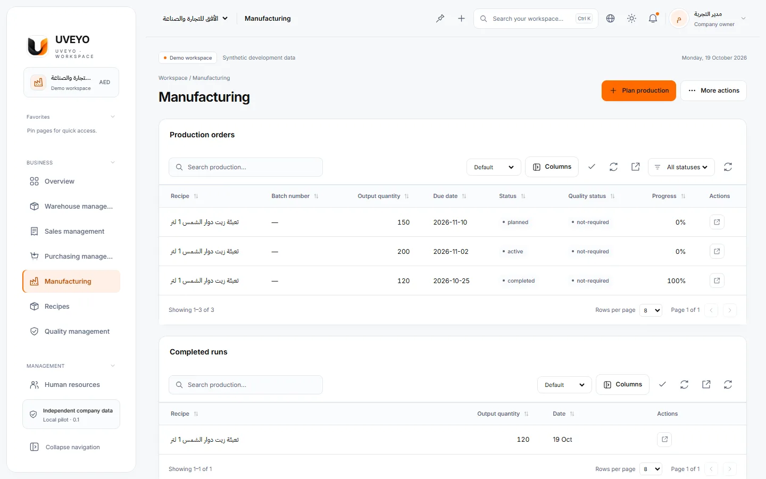The image size is (766, 479).
Task: Change Rows per page in Production orders
Action: tap(651, 310)
